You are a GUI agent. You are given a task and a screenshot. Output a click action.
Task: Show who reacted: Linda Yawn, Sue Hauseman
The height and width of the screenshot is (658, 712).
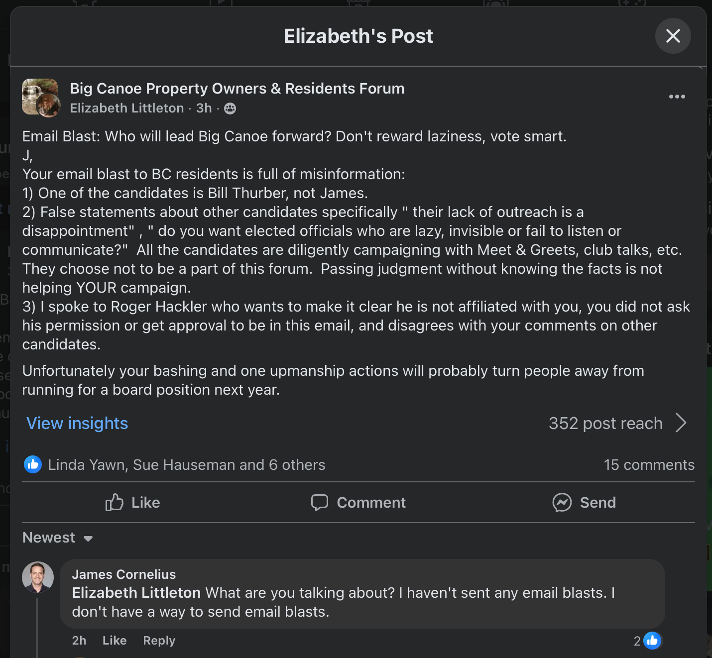186,465
